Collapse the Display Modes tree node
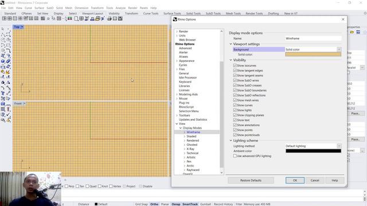This screenshot has height=206, width=367. click(181, 128)
